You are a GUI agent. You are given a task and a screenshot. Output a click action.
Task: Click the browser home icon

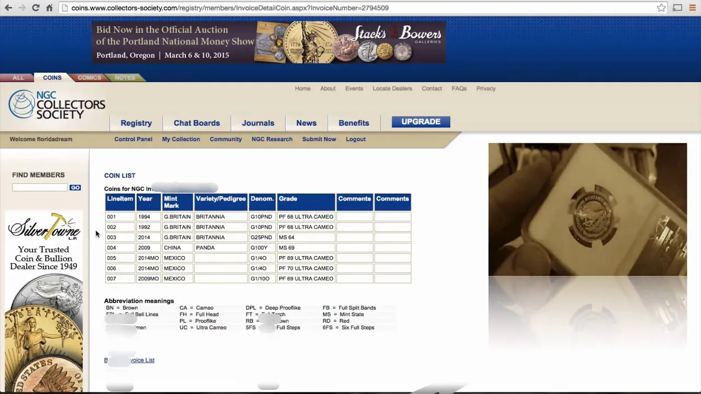pos(49,8)
